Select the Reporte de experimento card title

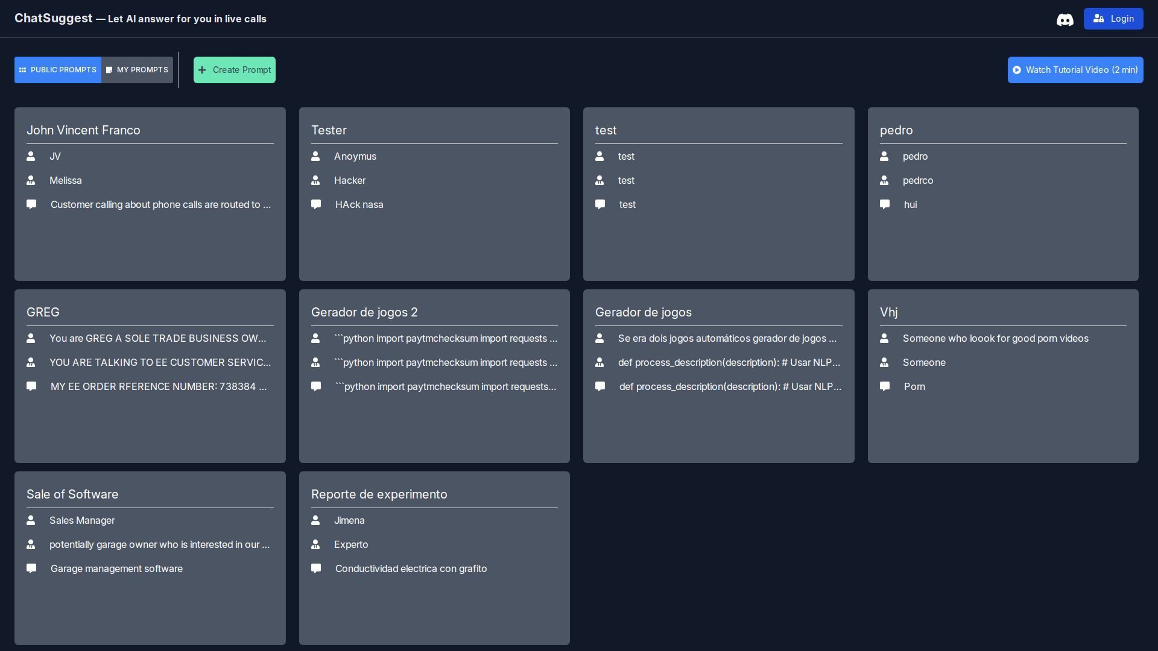[x=379, y=494]
